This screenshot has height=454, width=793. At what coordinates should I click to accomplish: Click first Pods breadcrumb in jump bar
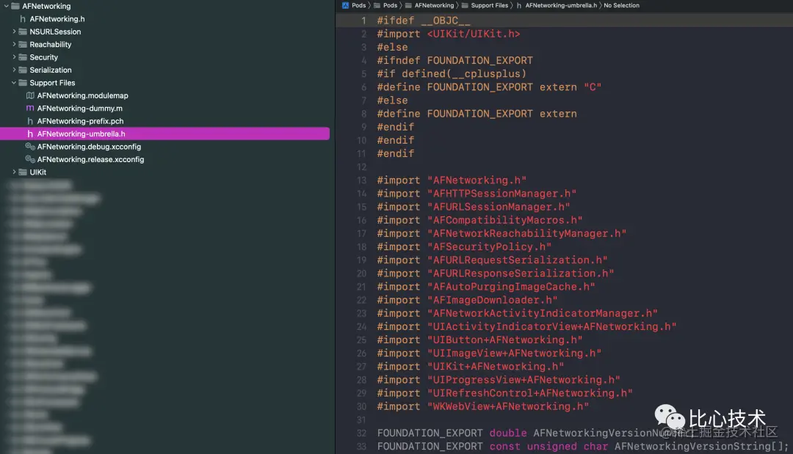pyautogui.click(x=358, y=5)
